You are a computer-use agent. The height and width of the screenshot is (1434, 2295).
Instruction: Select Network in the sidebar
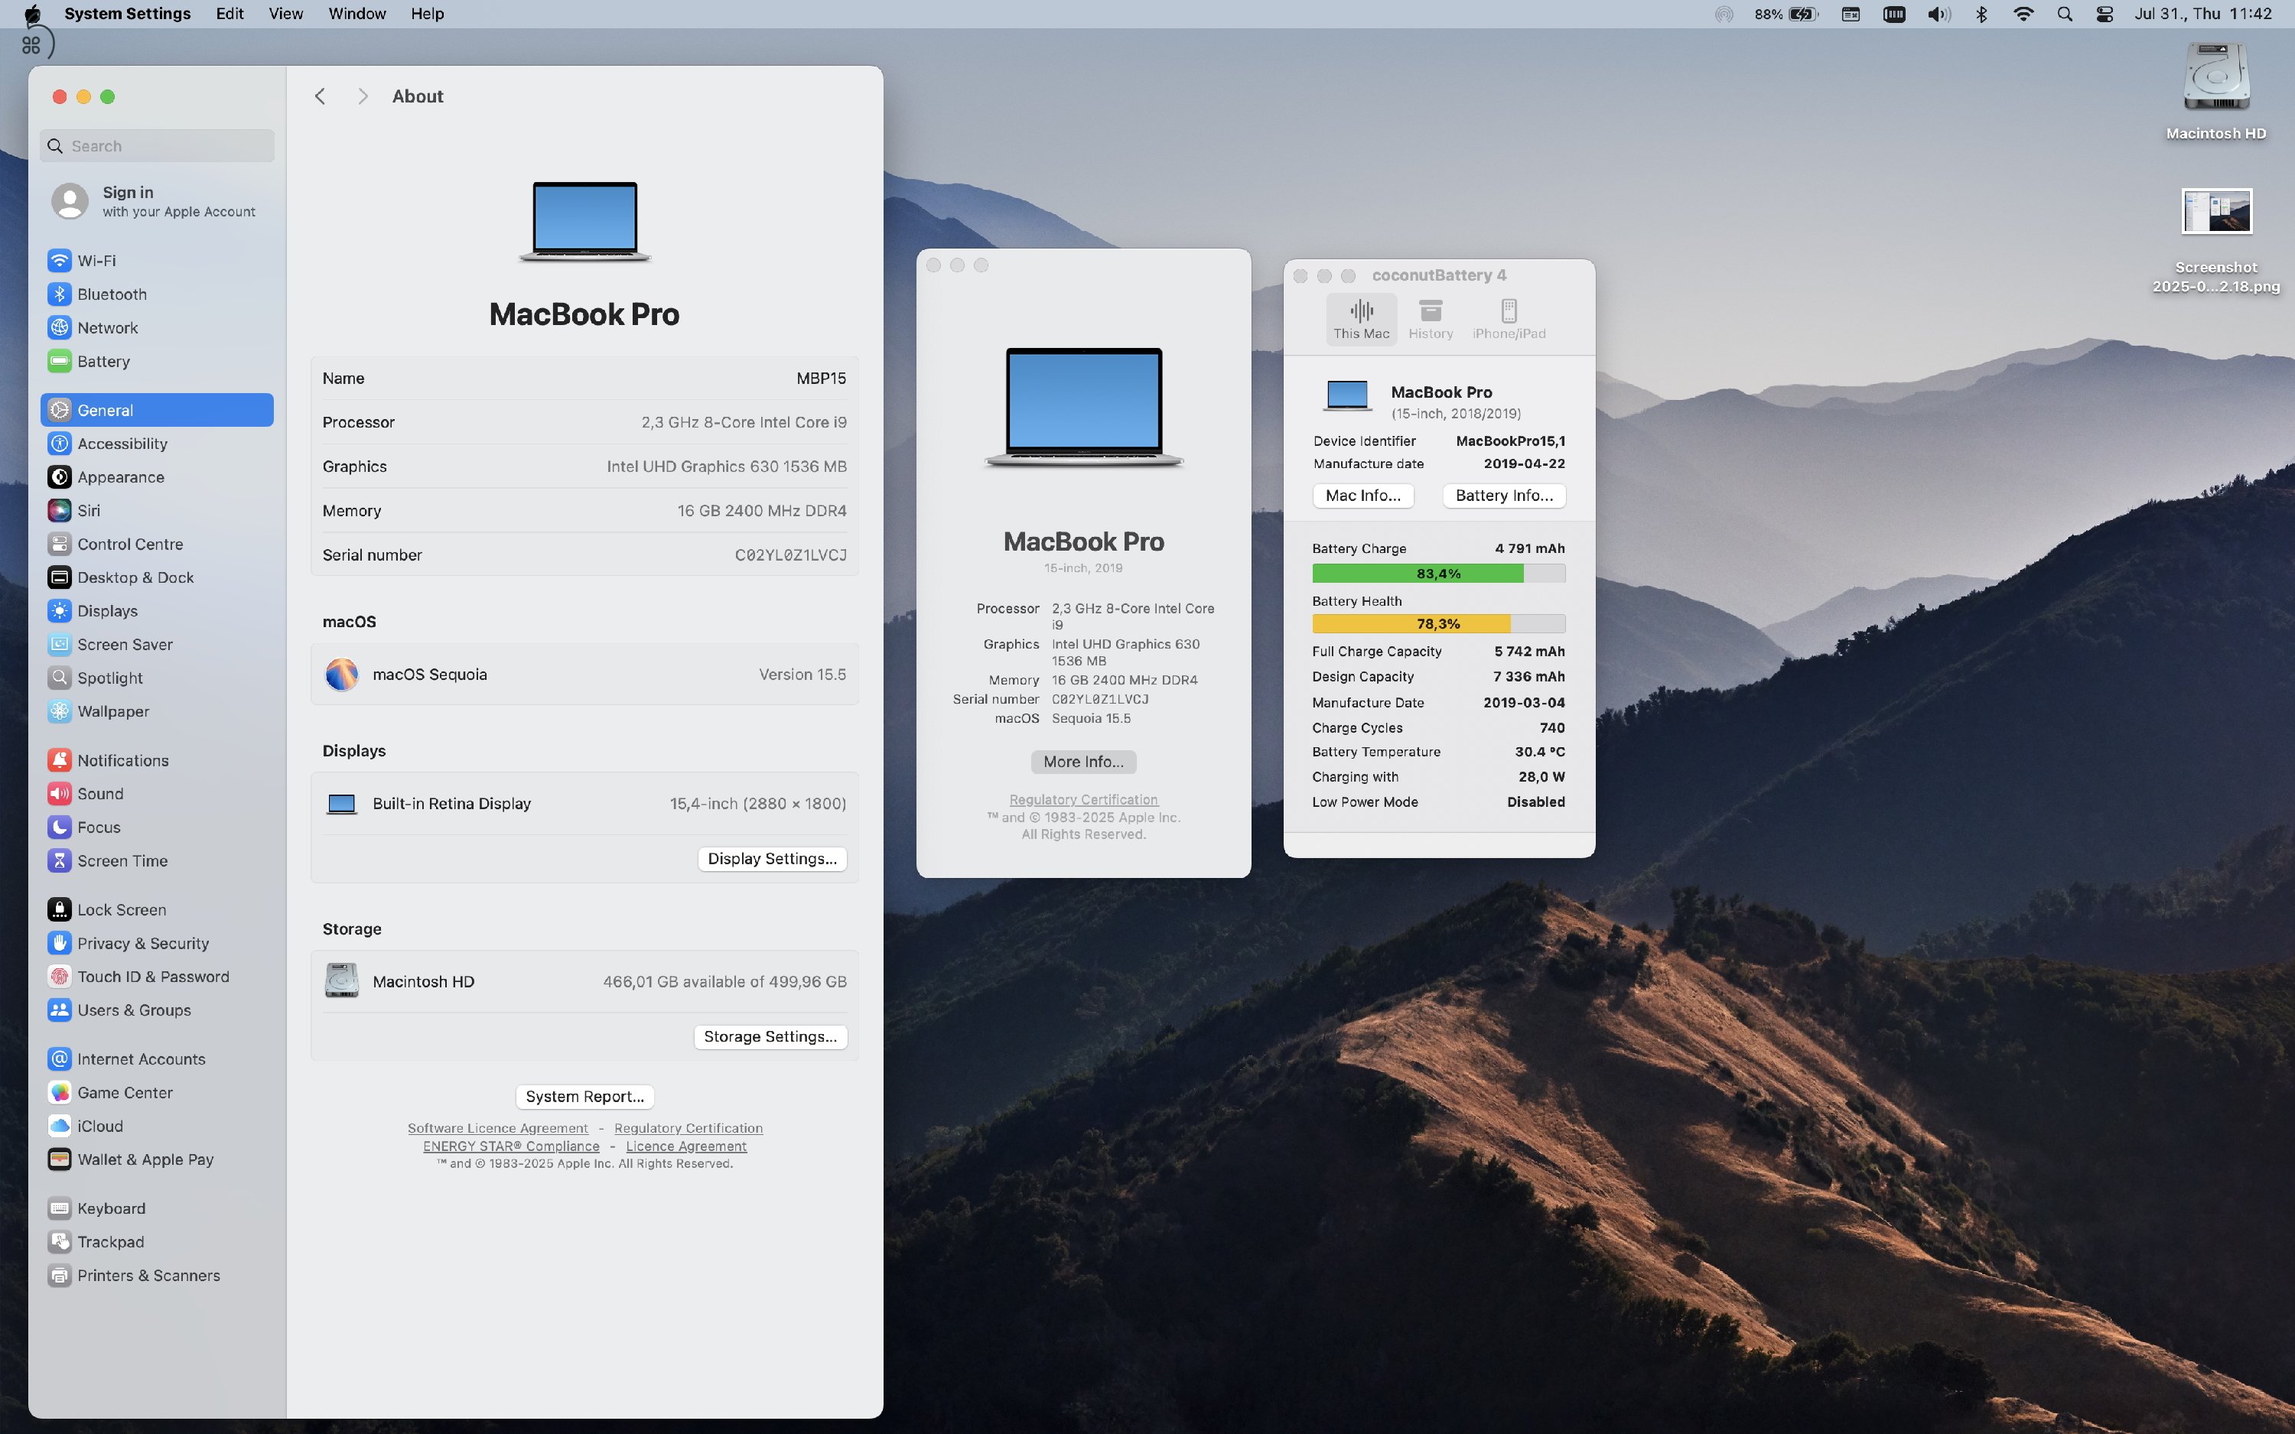[157, 328]
